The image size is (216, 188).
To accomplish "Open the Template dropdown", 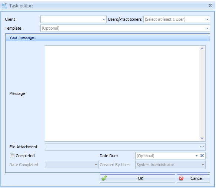I will pos(207,28).
